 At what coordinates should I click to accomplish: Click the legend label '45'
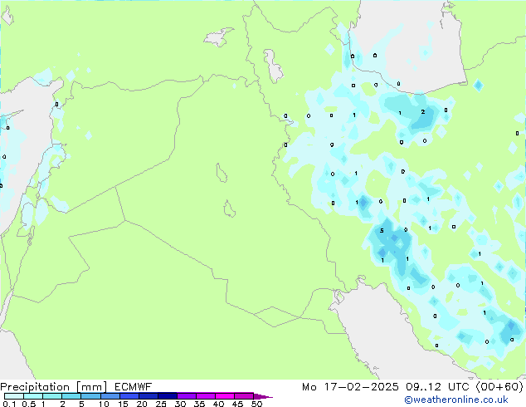(237, 404)
